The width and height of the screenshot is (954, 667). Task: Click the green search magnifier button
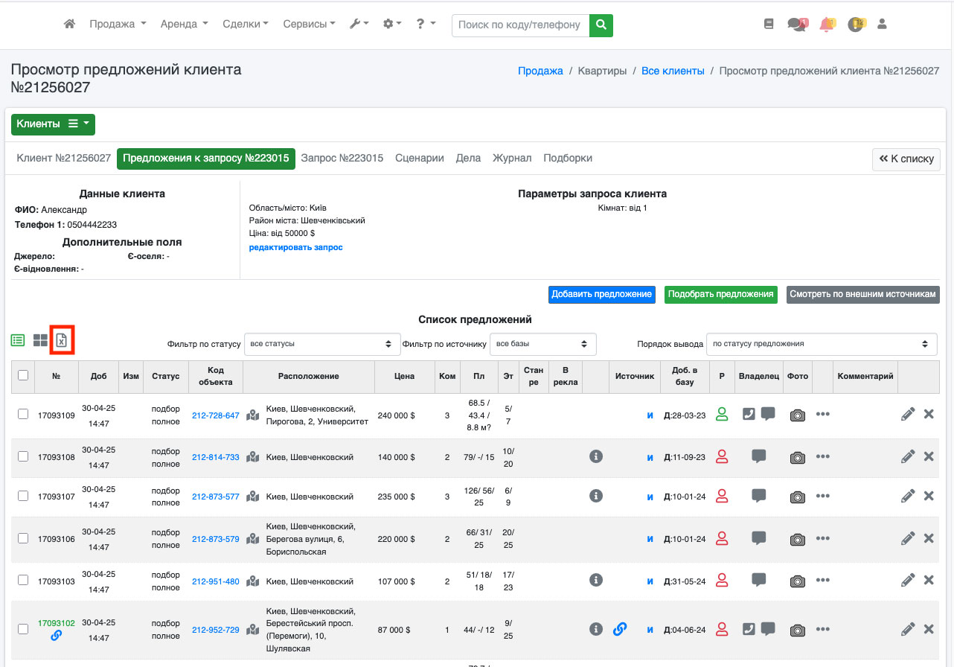click(x=601, y=25)
